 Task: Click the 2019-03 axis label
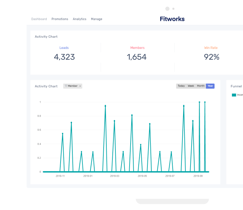(x=115, y=176)
